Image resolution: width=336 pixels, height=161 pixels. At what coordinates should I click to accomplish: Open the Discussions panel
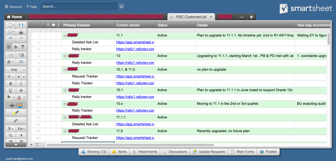pos(175,152)
